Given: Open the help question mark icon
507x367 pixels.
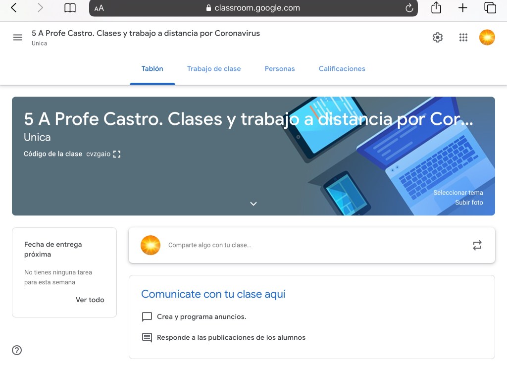Looking at the screenshot, I should pos(17,350).
